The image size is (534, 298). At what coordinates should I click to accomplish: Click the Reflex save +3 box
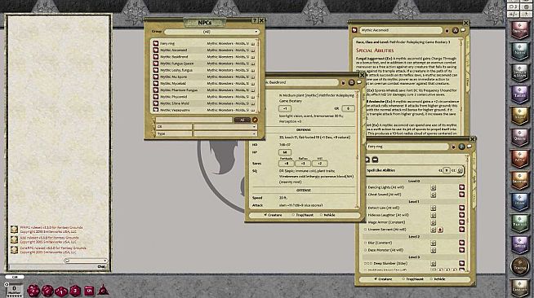point(303,164)
